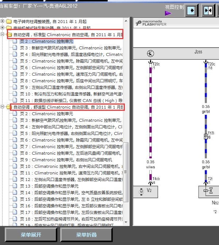Viewport: 219px width, 245px height.
Task: Open 舒适型 页 11：速滞压力风门伺服电机
Action: click(x=71, y=173)
